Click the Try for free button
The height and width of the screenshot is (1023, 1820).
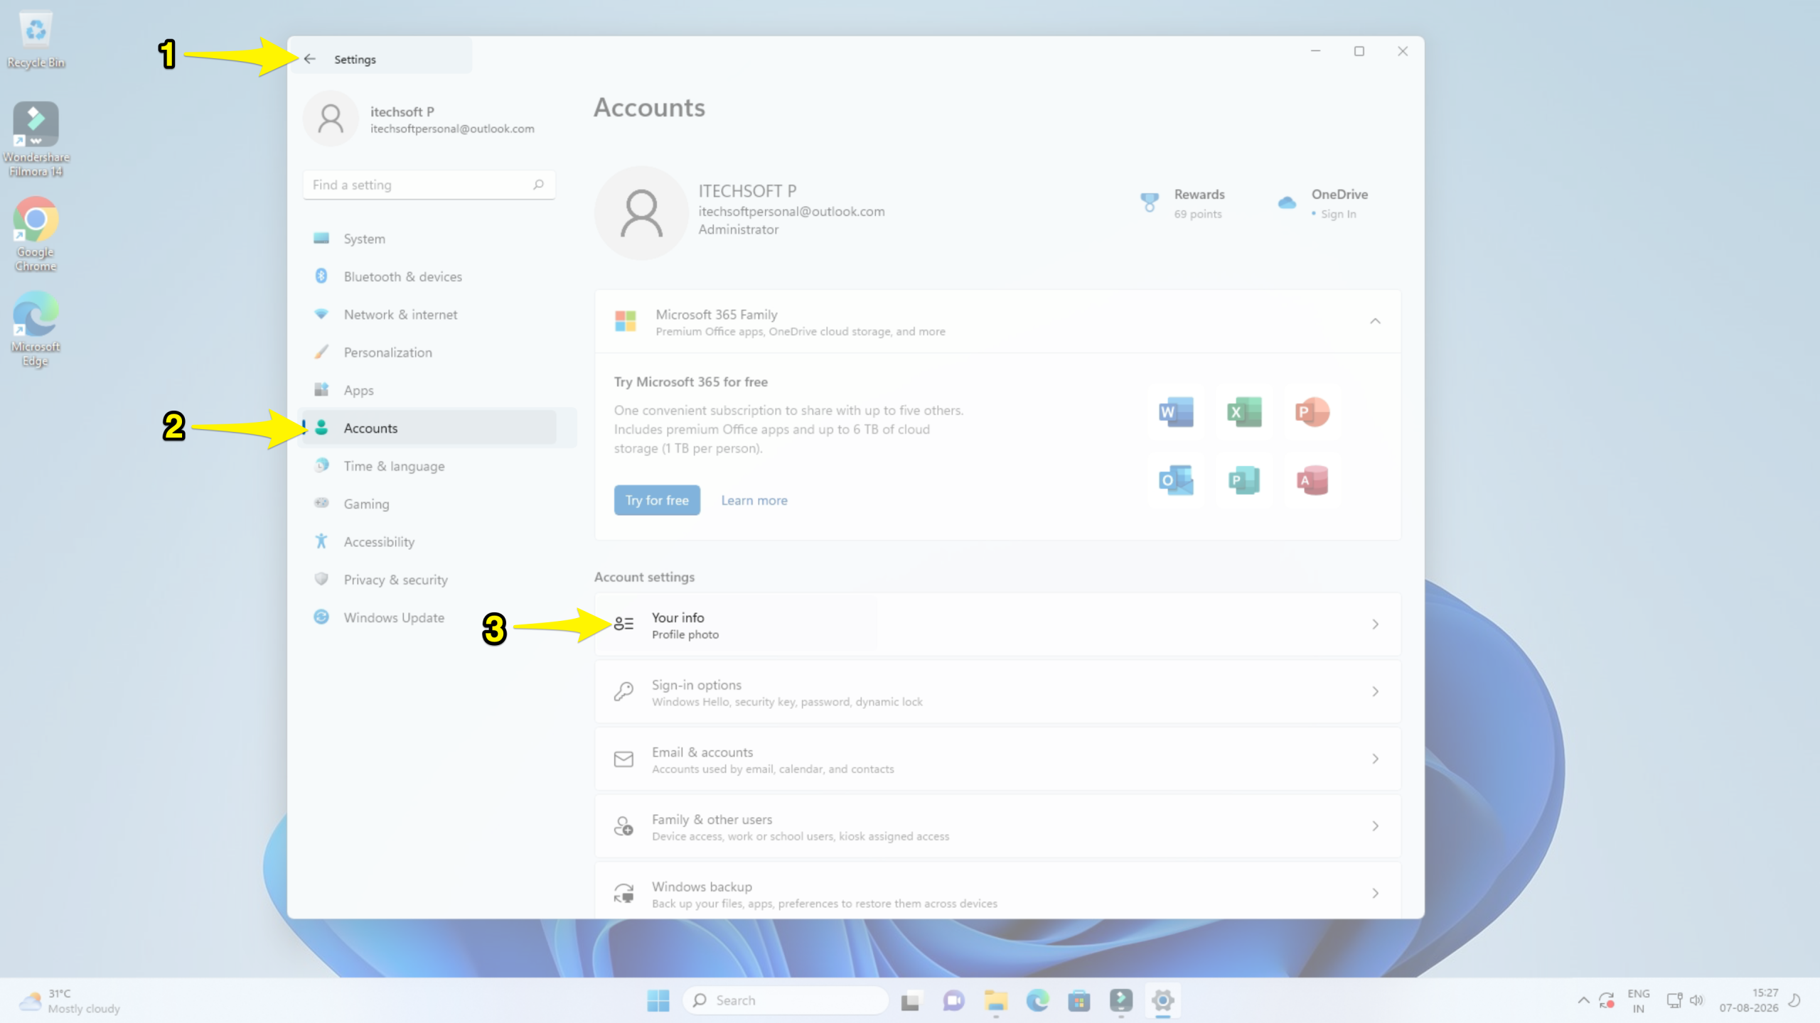click(x=657, y=500)
